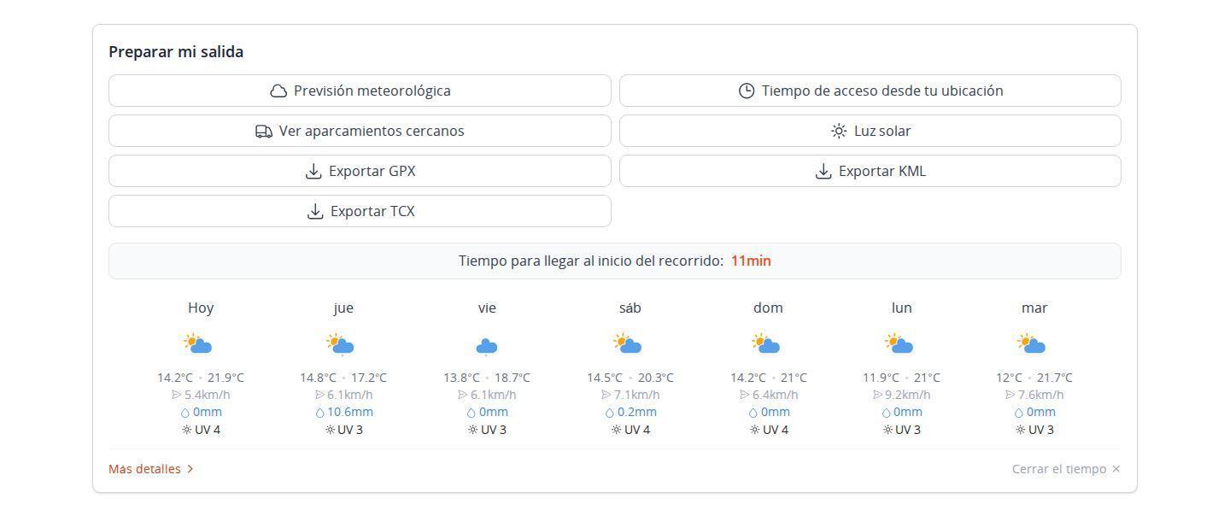Click the truck icon beside Ver aparcamientos
The width and height of the screenshot is (1230, 516).
point(264,132)
